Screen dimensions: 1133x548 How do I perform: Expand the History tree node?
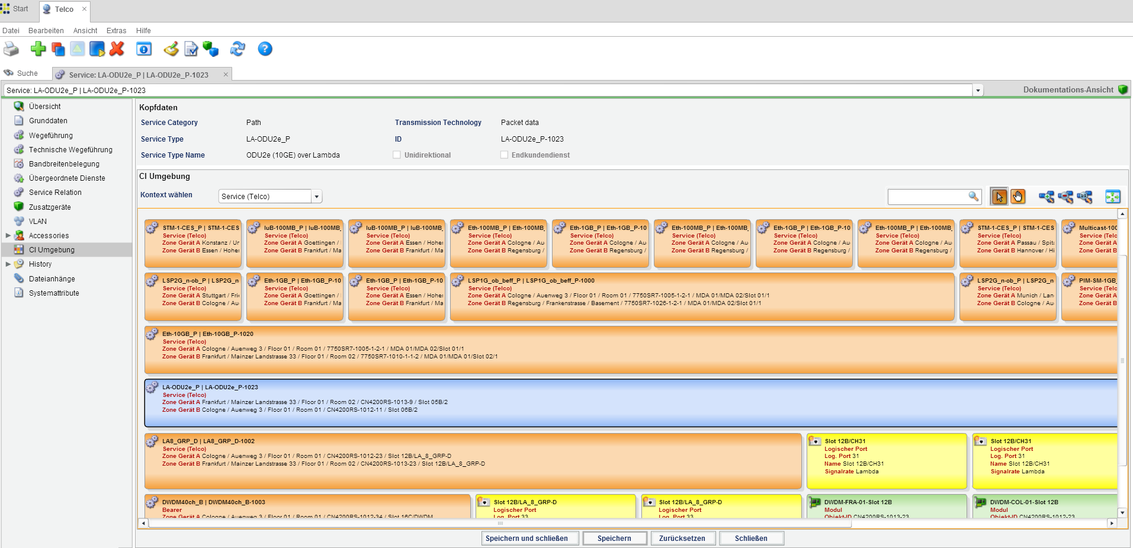8,264
